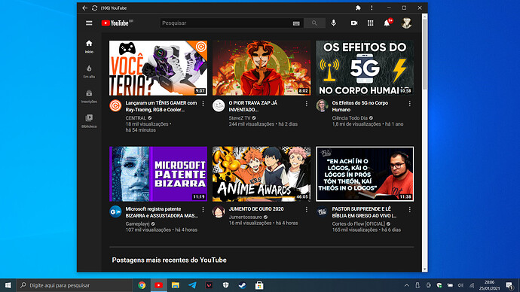Play the VOCÊ TERIA? sneaker thumbnail
This screenshot has height=292, width=520.
(158, 68)
